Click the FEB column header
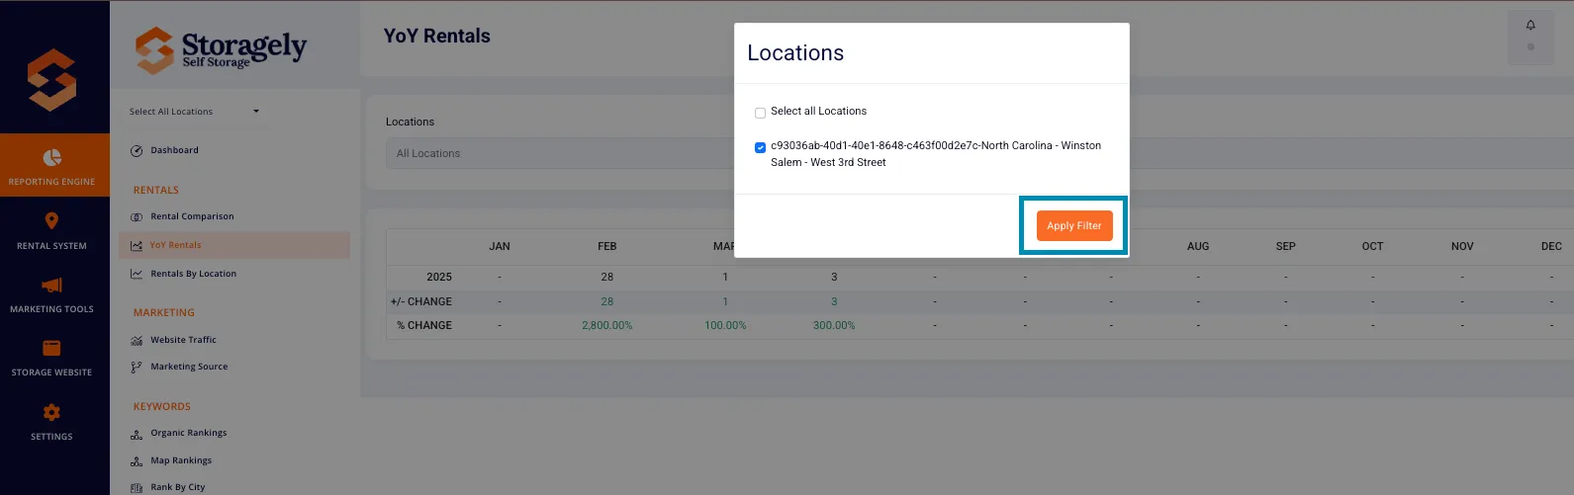The width and height of the screenshot is (1574, 495). (x=607, y=246)
